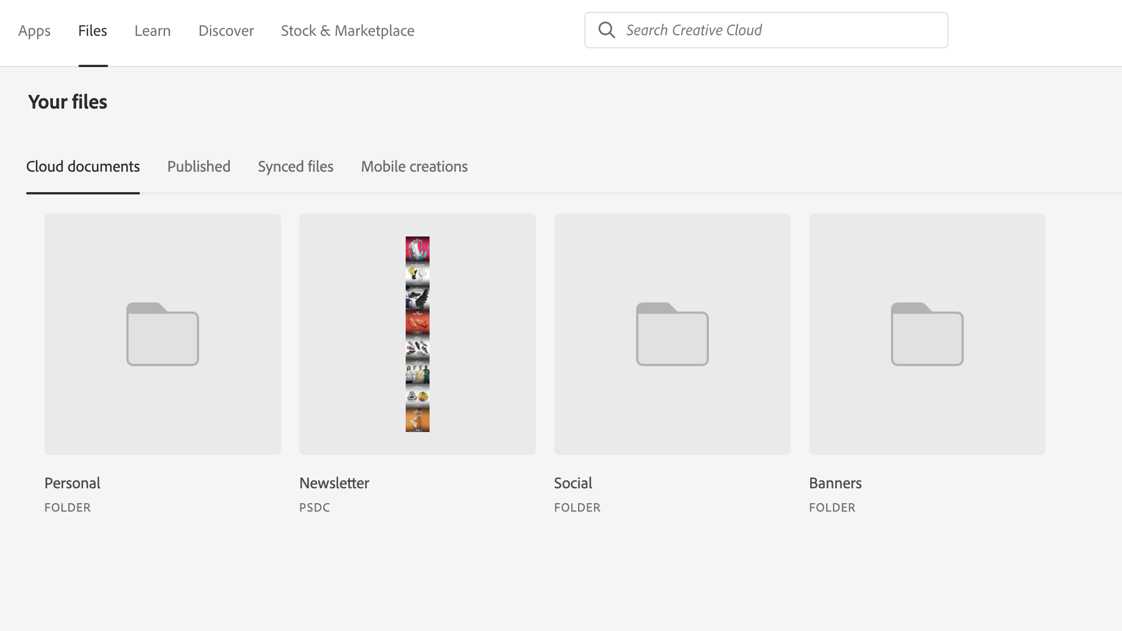Stay on the Cloud documents tab
Screen dimensions: 1122x631
83,166
